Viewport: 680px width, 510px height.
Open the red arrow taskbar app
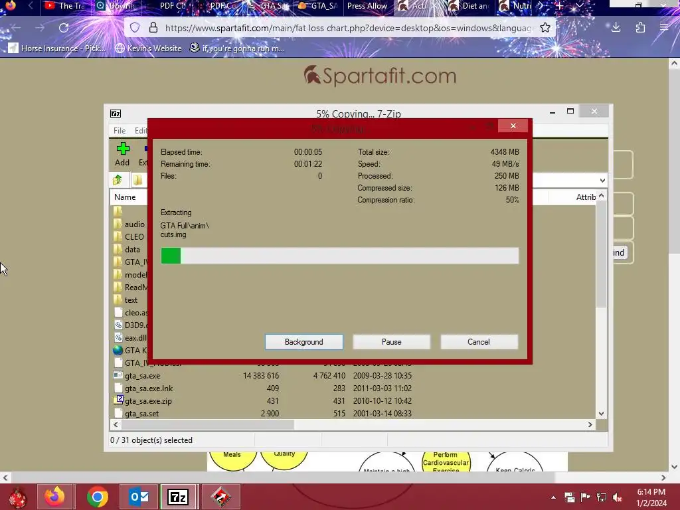[x=220, y=497]
